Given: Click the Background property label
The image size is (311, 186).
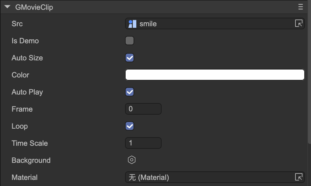Looking at the screenshot, I should pyautogui.click(x=31, y=160).
